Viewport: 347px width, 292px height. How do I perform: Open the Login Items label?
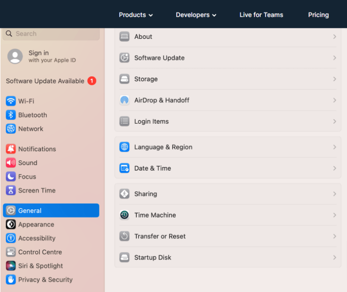[x=152, y=121]
